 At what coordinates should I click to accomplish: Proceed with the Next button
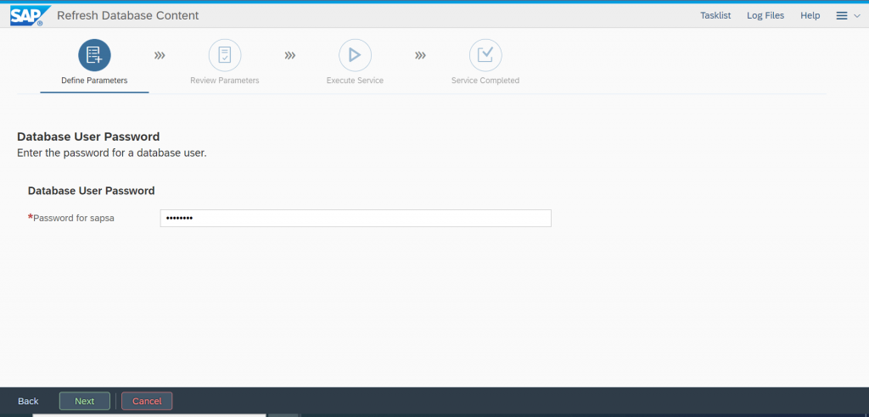[x=85, y=401]
